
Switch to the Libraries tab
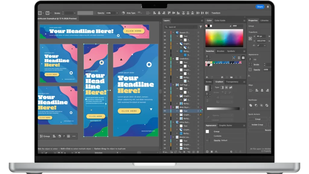click(264, 21)
